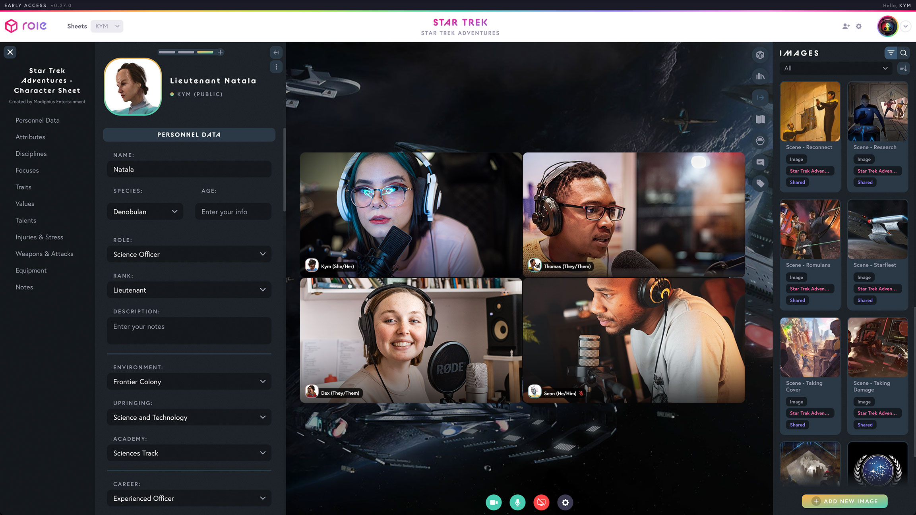Click the yellow sheet tab indicator
Screen dimensions: 916x515
[x=205, y=52]
